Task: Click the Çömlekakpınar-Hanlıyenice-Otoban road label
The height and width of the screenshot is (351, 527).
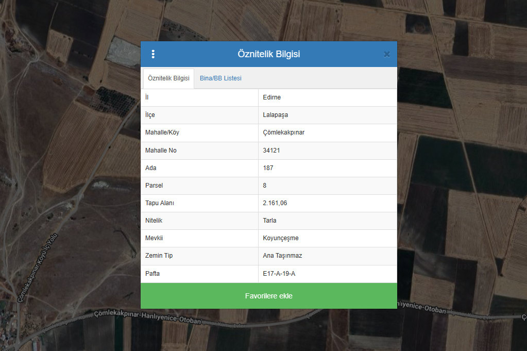Action: pos(147,317)
